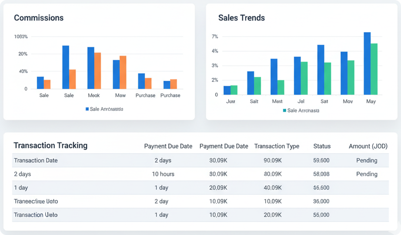Viewport: 401px width, 235px height.
Task: Click the Jel axis label in Sales Trends
Action: tap(301, 101)
